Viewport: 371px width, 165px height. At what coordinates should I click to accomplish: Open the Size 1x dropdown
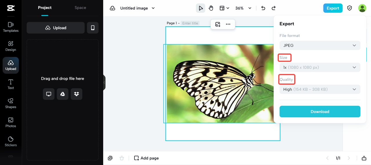click(x=320, y=67)
